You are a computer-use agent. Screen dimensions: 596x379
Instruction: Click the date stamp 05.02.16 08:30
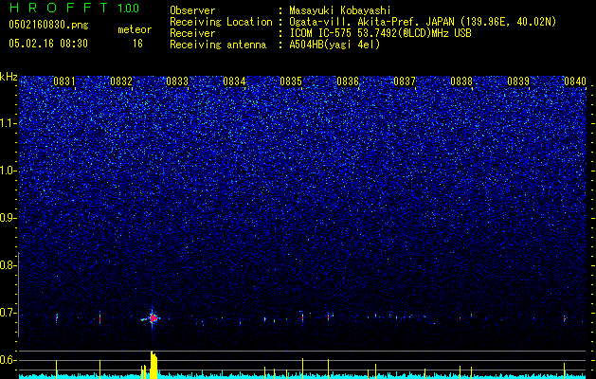pos(48,44)
